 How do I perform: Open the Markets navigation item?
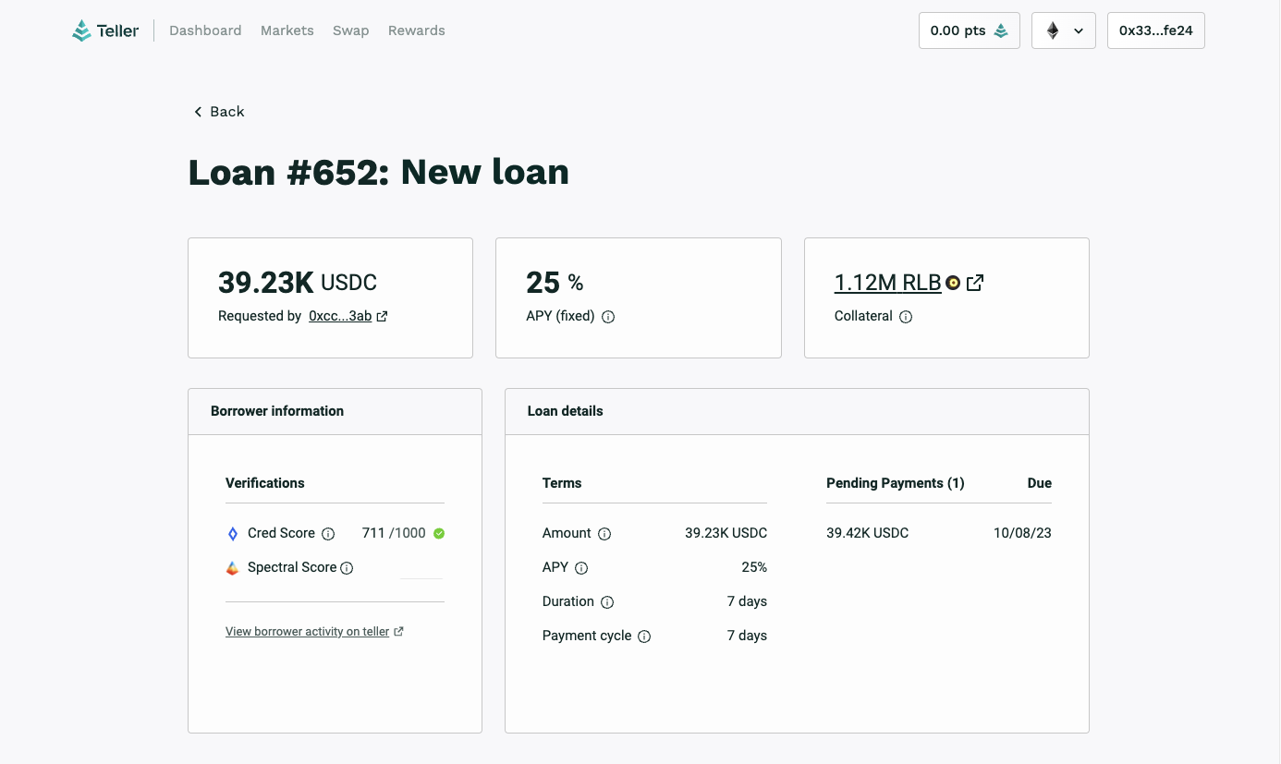pos(287,30)
